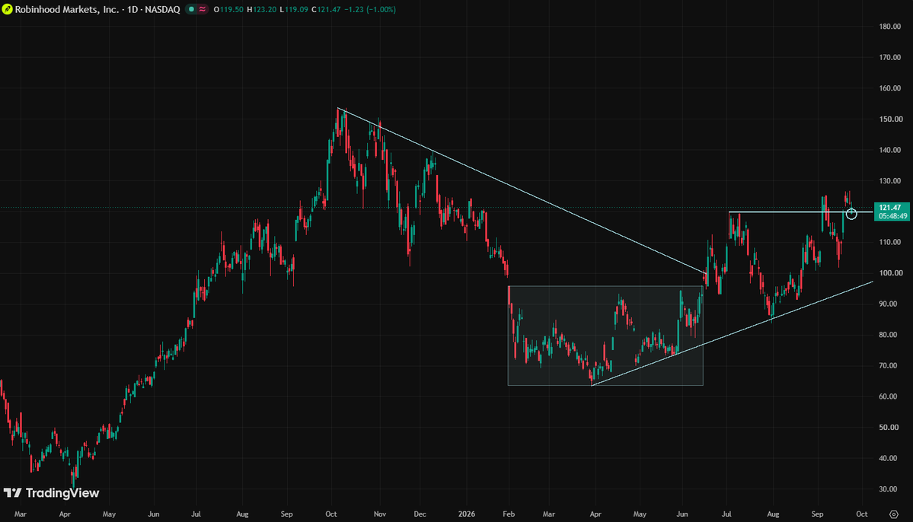This screenshot has height=522, width=913.
Task: Click the 170.00 price axis label
Action: pyautogui.click(x=889, y=58)
